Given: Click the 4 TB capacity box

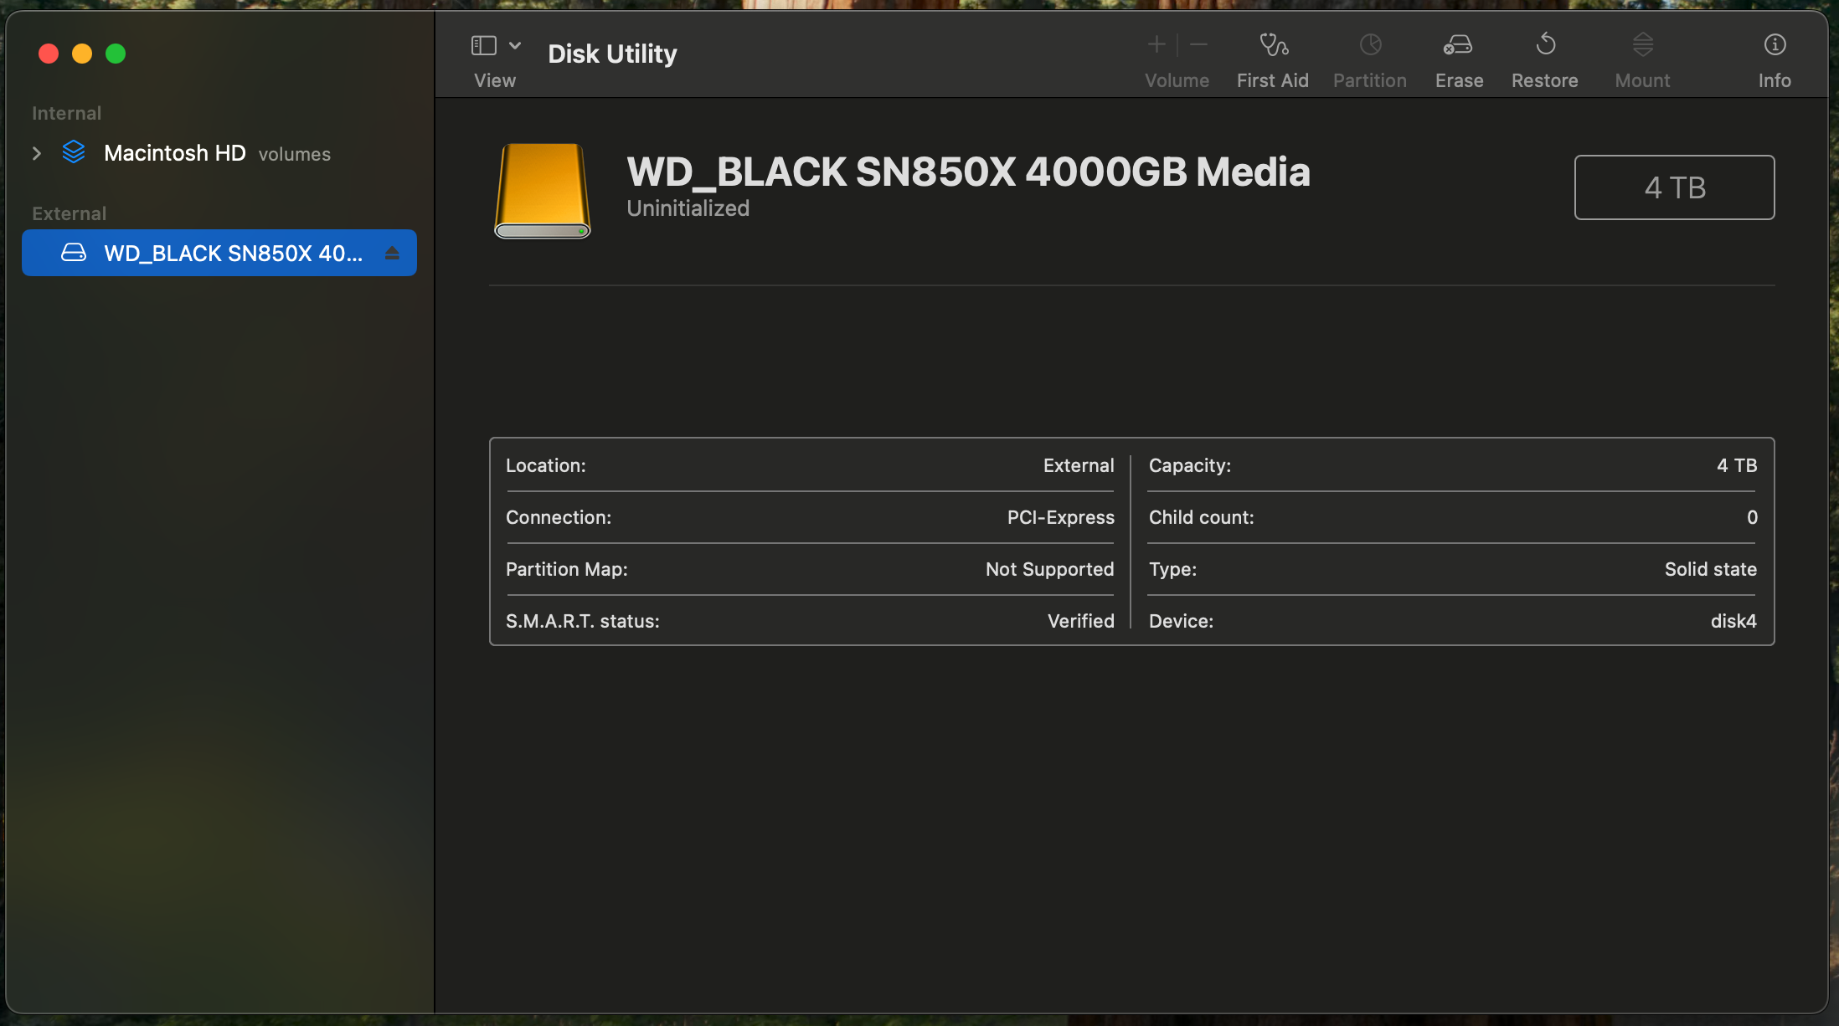Looking at the screenshot, I should 1674,187.
